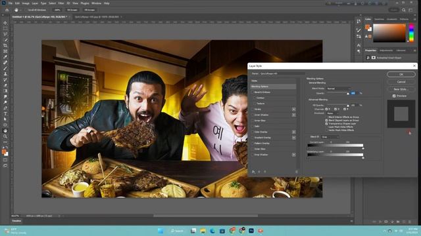Open the Knockout dropdown
Viewport: 421px width, 236px height.
click(x=332, y=113)
